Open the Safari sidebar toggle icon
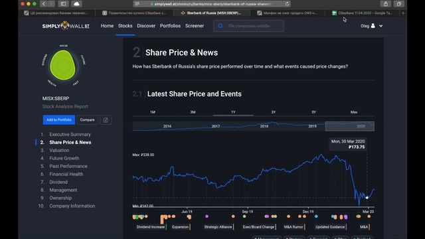This screenshot has width=425, height=239. coord(63,4)
